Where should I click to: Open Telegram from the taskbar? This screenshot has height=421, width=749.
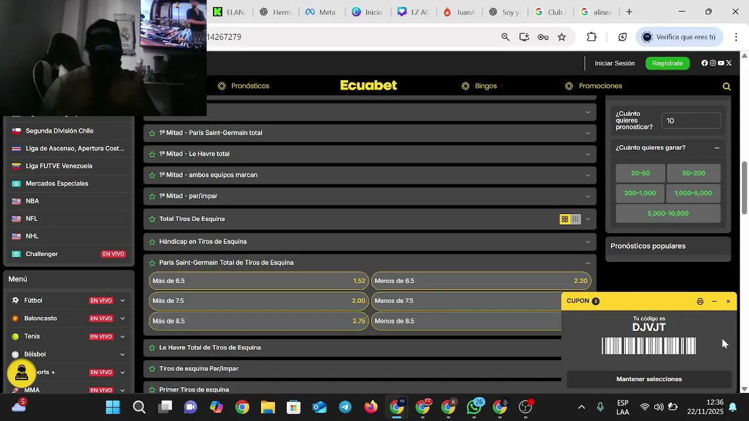click(x=345, y=407)
